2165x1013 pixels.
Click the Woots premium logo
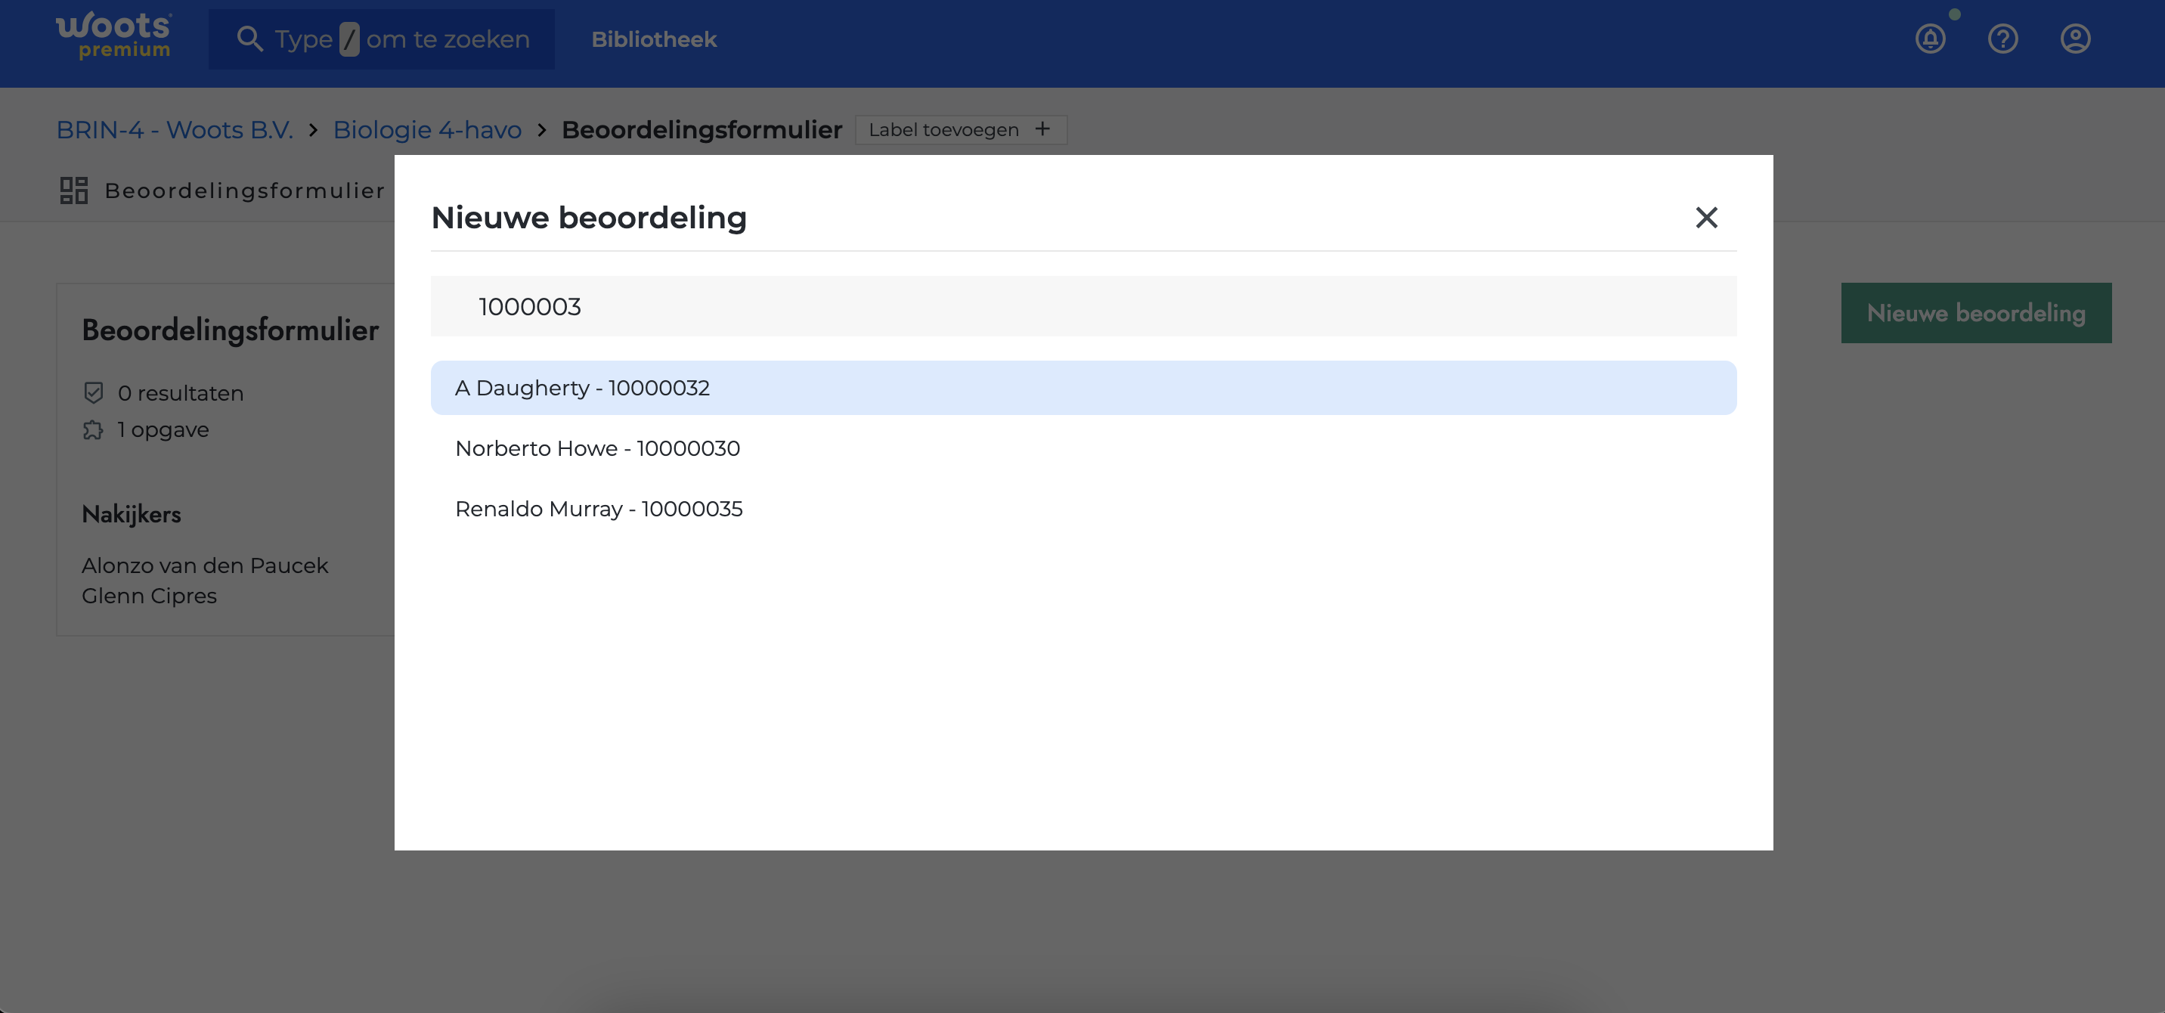click(x=113, y=36)
